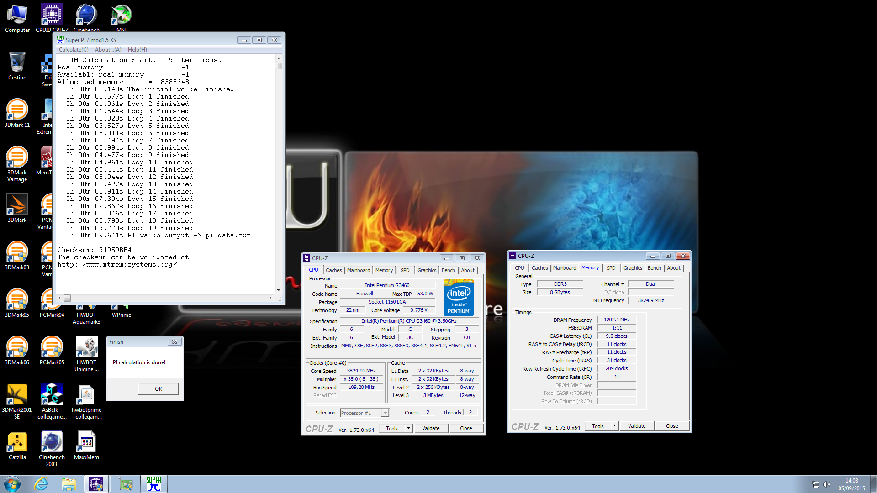Close the Finish dialog with X

174,341
